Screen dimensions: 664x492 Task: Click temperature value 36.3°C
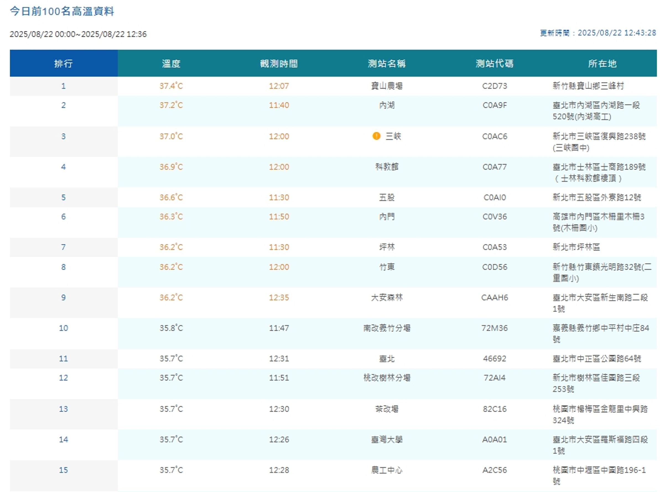click(x=171, y=217)
